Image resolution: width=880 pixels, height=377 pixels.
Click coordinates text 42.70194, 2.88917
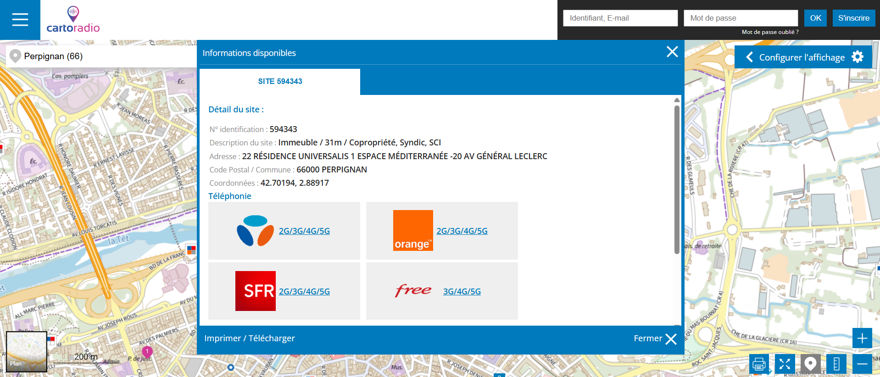(295, 183)
